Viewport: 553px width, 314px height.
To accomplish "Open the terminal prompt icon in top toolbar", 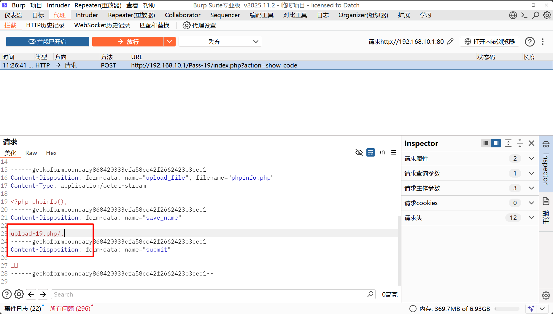I will pyautogui.click(x=524, y=15).
